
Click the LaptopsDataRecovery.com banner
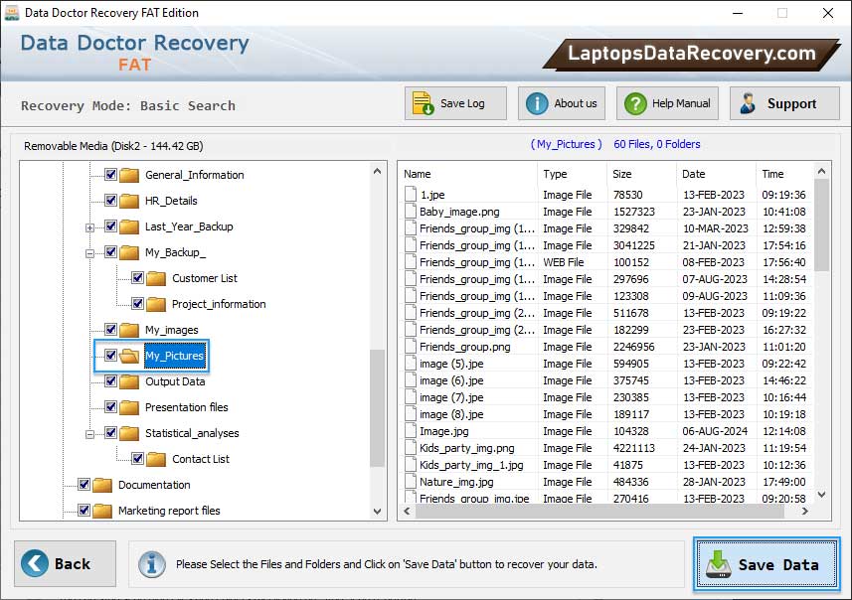click(x=691, y=54)
